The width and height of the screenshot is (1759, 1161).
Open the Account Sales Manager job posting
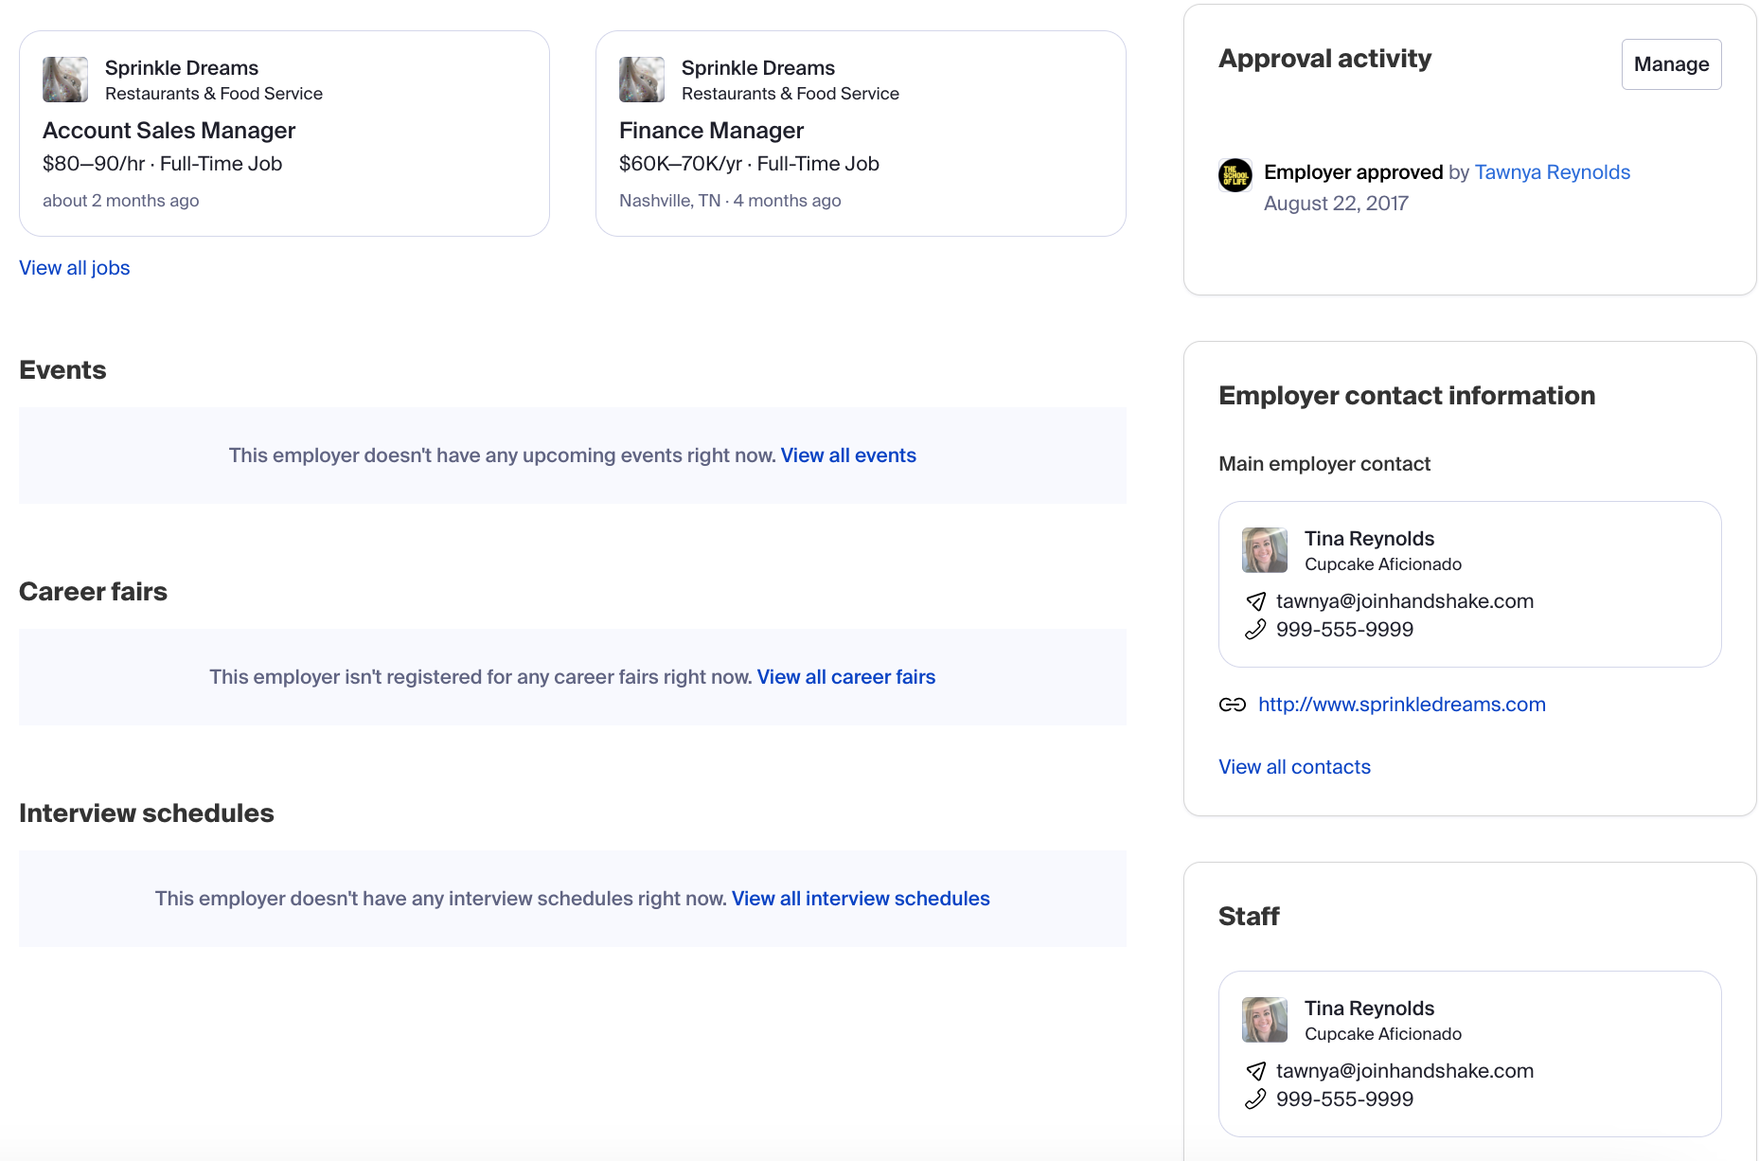coord(169,130)
